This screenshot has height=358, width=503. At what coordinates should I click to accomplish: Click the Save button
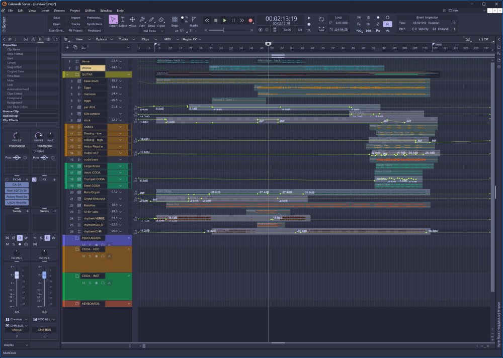point(57,18)
